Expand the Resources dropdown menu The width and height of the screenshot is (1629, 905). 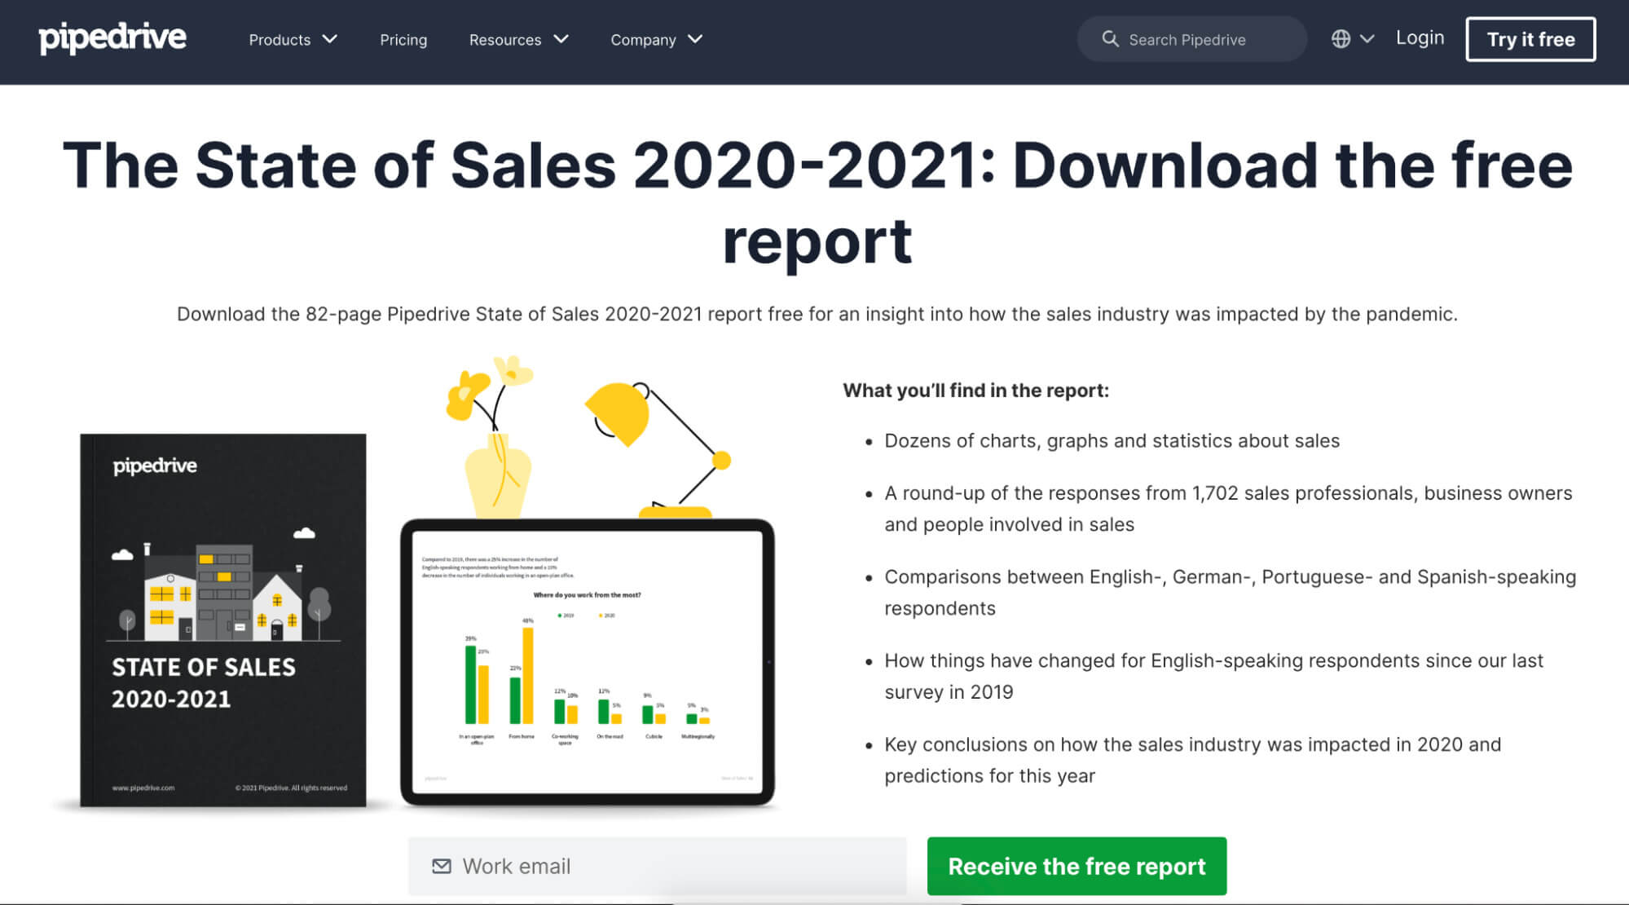tap(518, 39)
